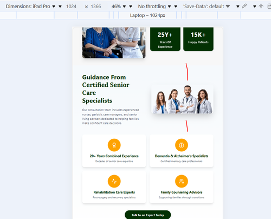
Task: Click the four doctors team photo
Action: pos(182,99)
